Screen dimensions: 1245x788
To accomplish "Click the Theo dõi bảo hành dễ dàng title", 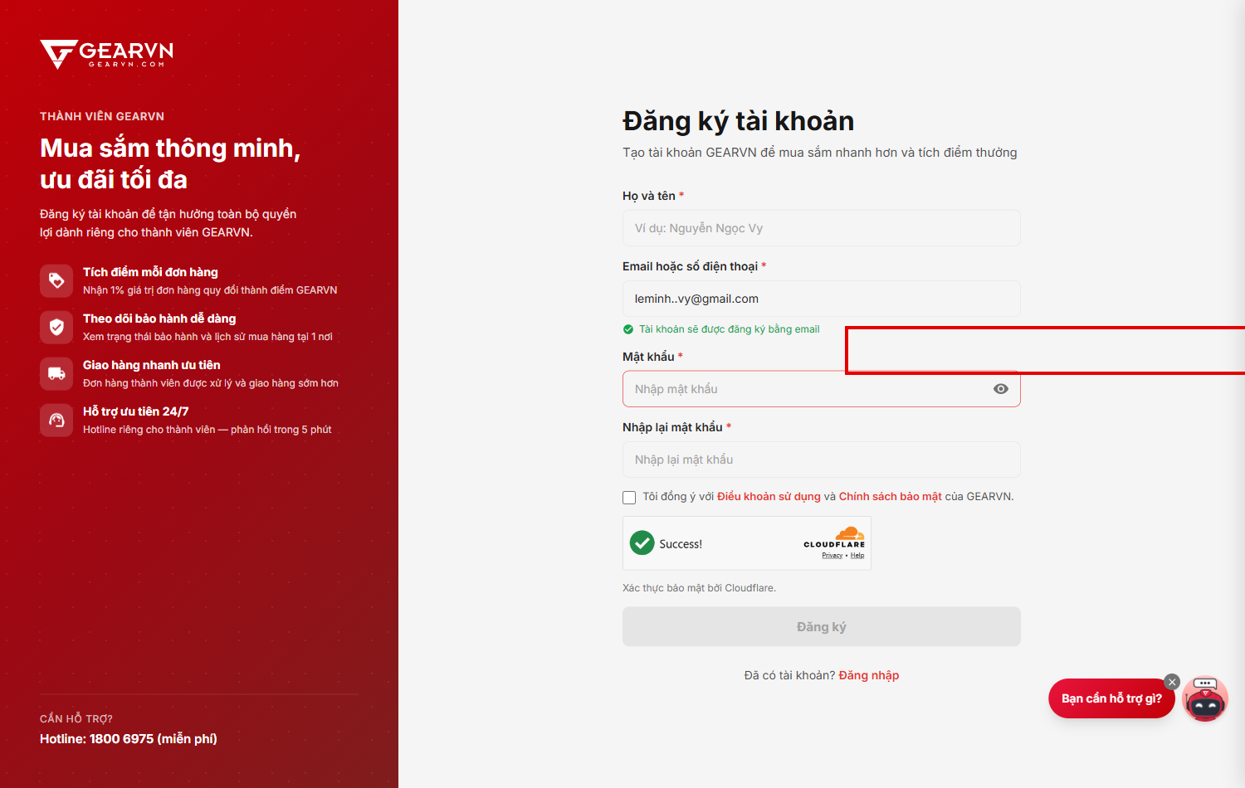I will click(159, 319).
